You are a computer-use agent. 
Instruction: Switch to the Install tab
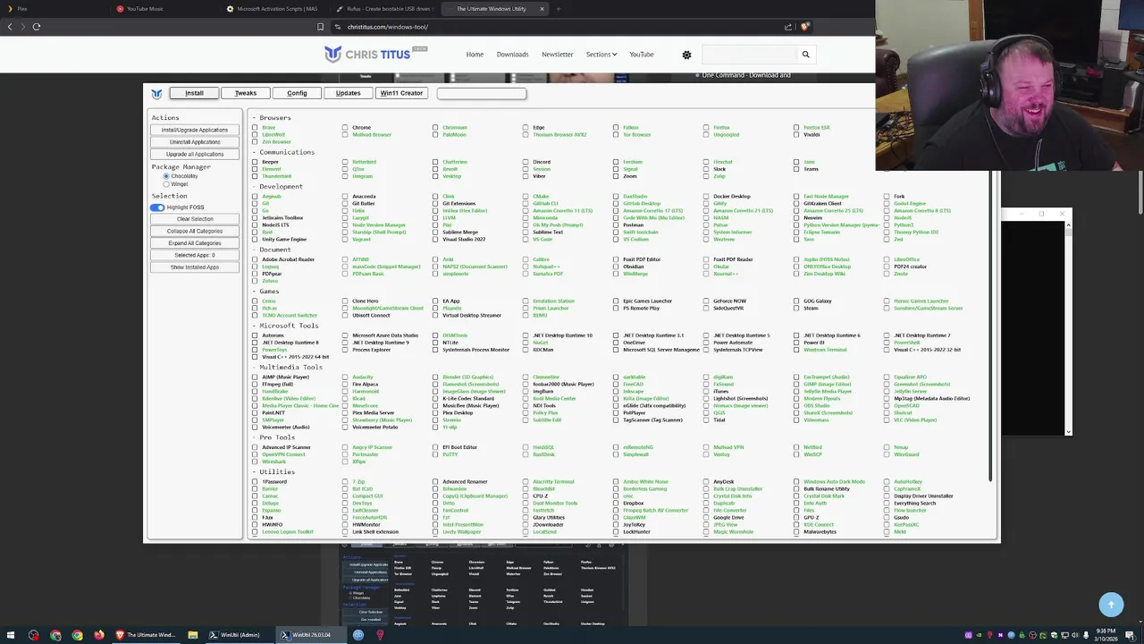click(194, 93)
